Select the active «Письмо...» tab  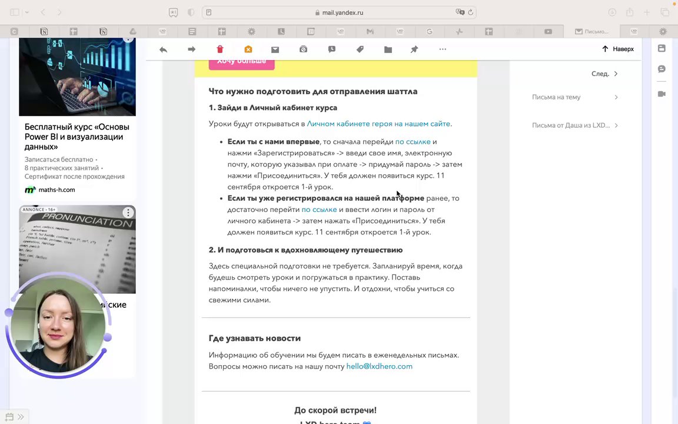(x=591, y=31)
